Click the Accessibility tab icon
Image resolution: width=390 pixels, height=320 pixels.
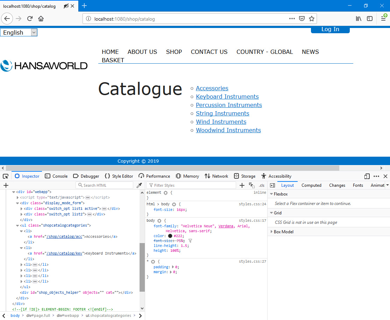(x=264, y=176)
